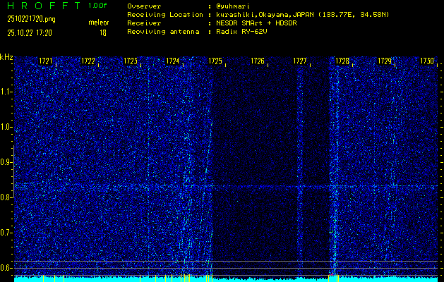This screenshot has height=282, width=444.
Task: Click the 1726 time marker
Action: (x=258, y=61)
